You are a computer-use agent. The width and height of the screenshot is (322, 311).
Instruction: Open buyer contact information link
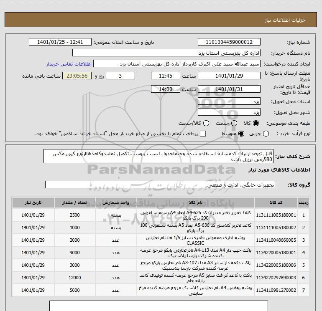[69, 64]
